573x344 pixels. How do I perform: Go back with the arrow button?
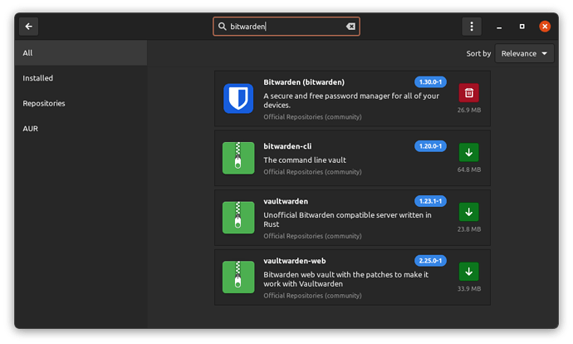tap(28, 27)
